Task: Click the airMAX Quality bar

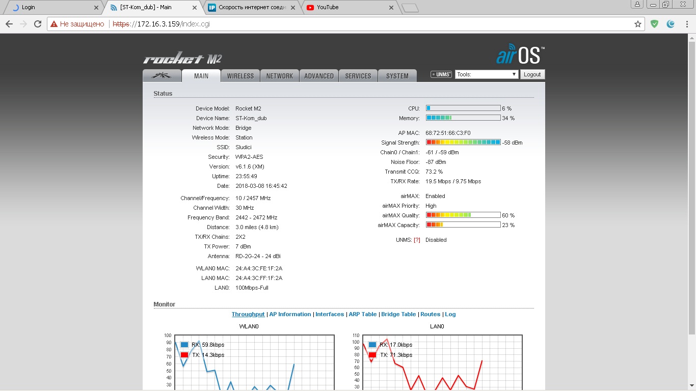Action: pos(463,215)
